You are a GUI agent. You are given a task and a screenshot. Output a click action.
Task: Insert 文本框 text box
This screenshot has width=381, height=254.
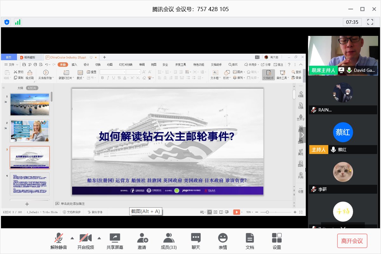[x=215, y=75]
